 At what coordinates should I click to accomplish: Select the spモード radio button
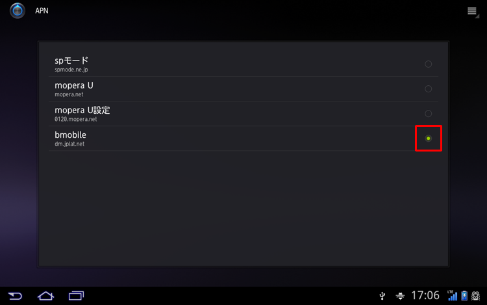(429, 64)
